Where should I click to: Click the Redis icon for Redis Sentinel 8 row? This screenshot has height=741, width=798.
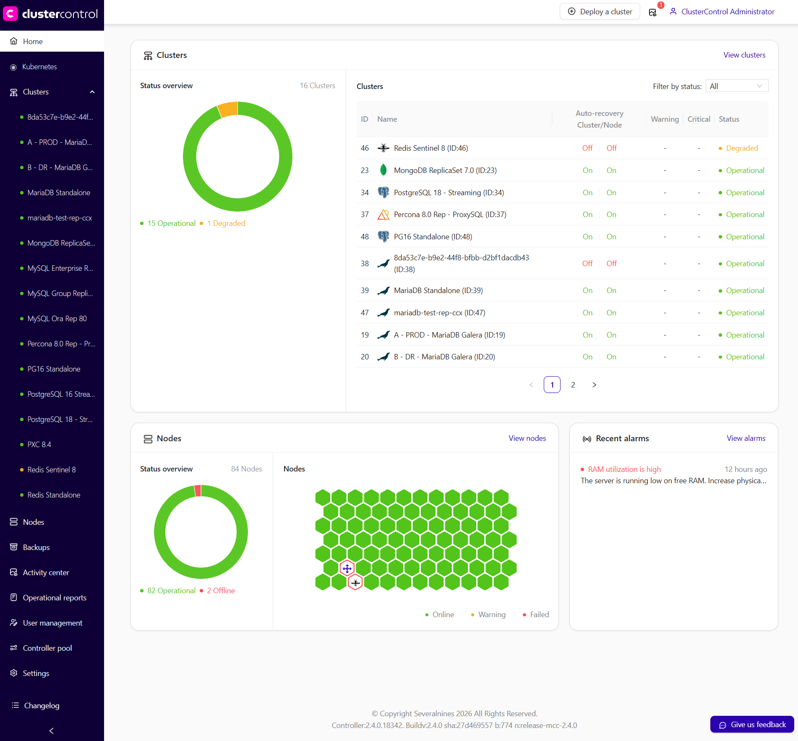click(383, 148)
